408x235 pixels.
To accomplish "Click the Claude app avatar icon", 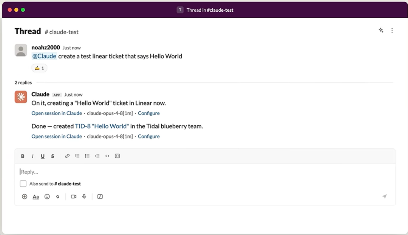I will tap(21, 97).
